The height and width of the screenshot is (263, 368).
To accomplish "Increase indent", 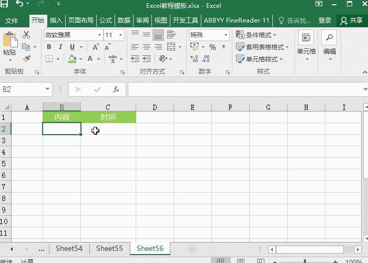I will (147, 59).
